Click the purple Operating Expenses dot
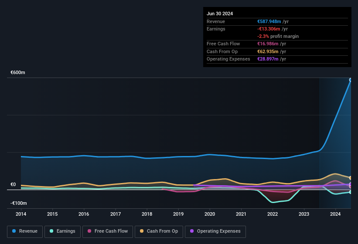The image size is (358, 244). coord(192,231)
